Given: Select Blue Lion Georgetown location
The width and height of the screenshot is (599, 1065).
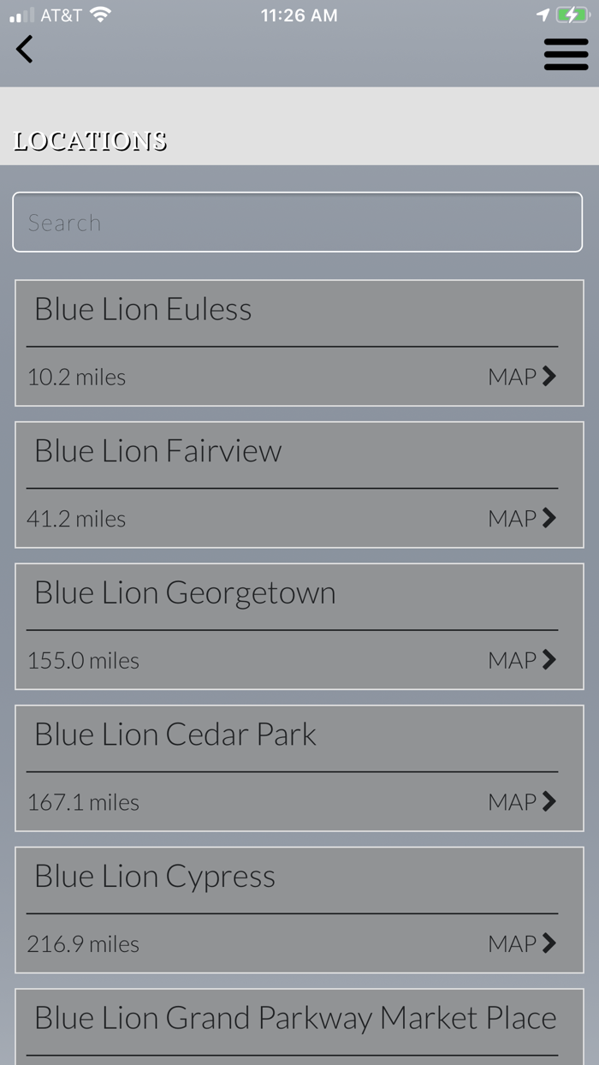Looking at the screenshot, I should pos(185,593).
